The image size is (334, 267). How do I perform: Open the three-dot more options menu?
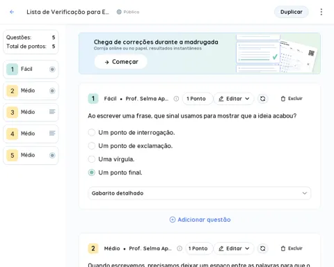(x=321, y=12)
